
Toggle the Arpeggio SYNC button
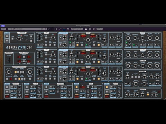(12, 39)
